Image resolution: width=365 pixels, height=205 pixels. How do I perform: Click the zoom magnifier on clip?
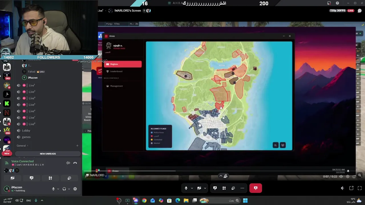tap(360, 176)
